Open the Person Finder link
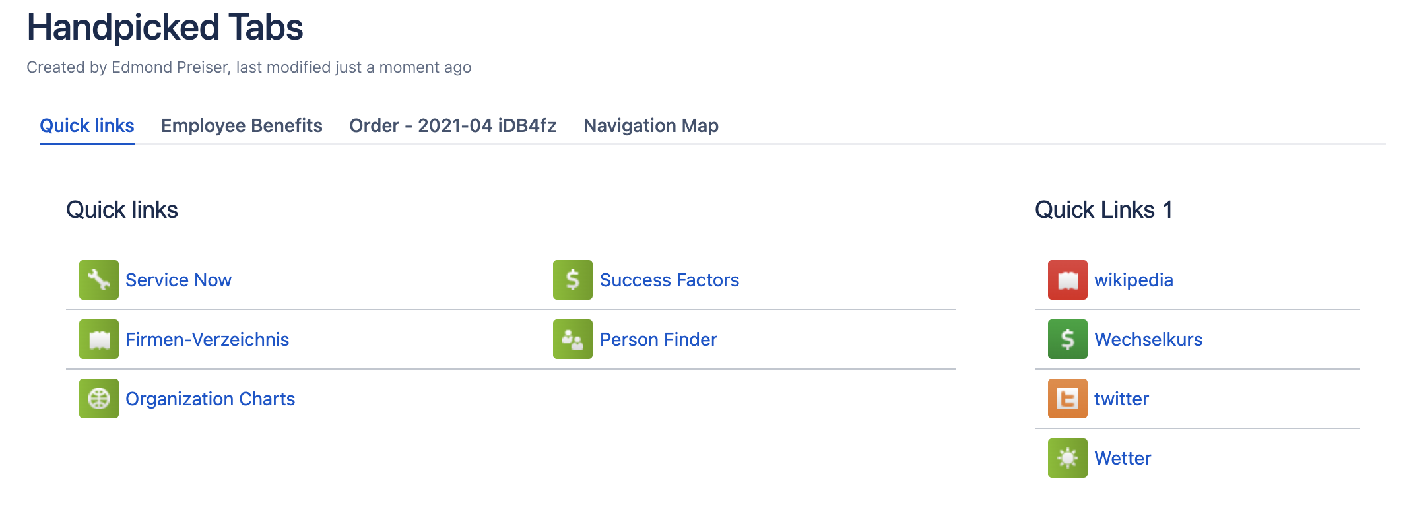 click(x=658, y=339)
